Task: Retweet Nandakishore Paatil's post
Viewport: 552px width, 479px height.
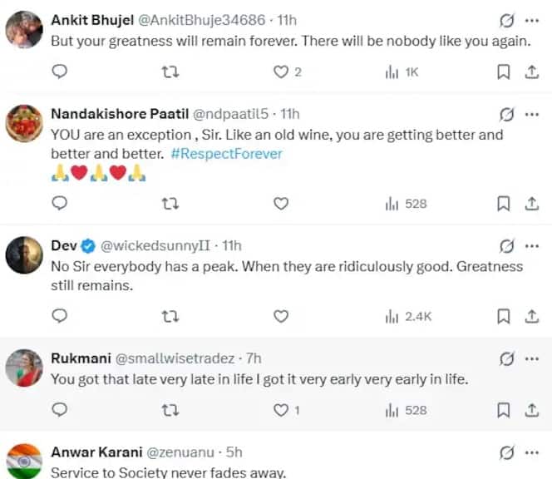Action: pos(170,204)
